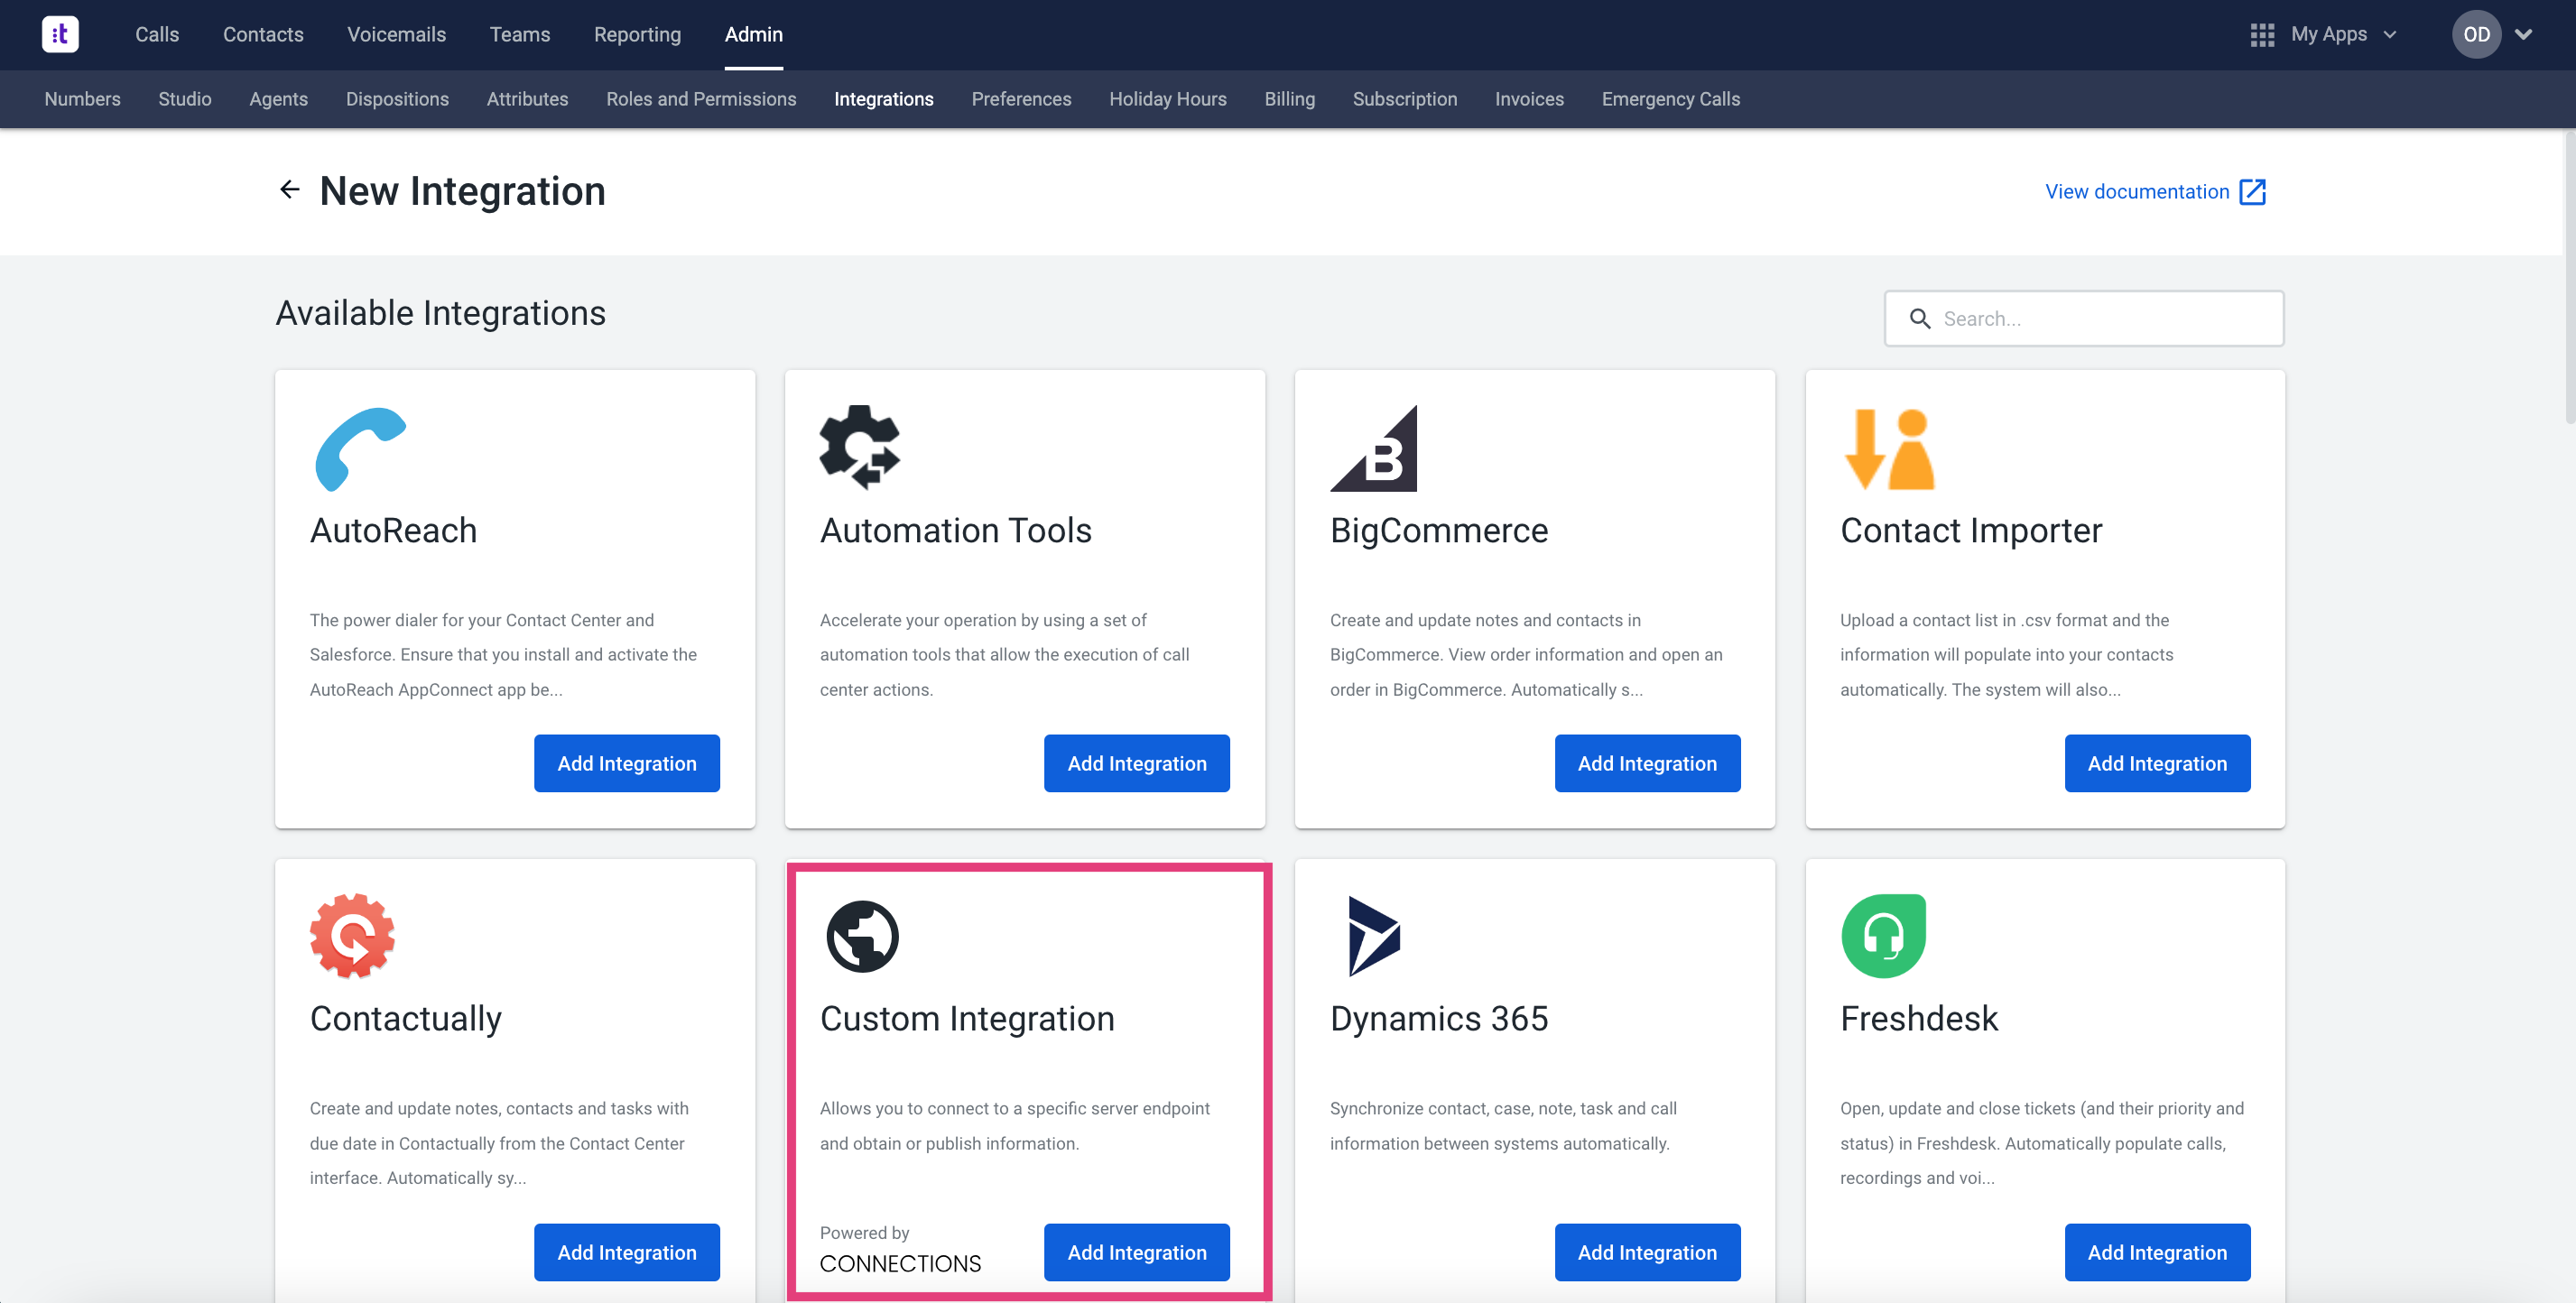This screenshot has height=1303, width=2576.
Task: Click the Contactually gear logo
Action: pyautogui.click(x=352, y=936)
